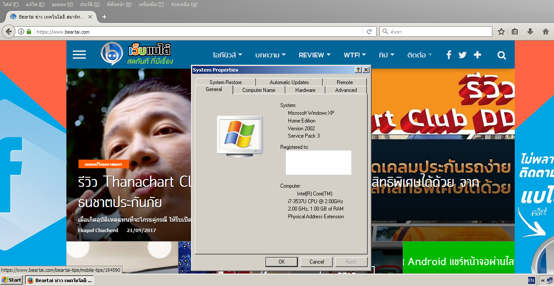Open site information icon in address bar

(x=21, y=31)
